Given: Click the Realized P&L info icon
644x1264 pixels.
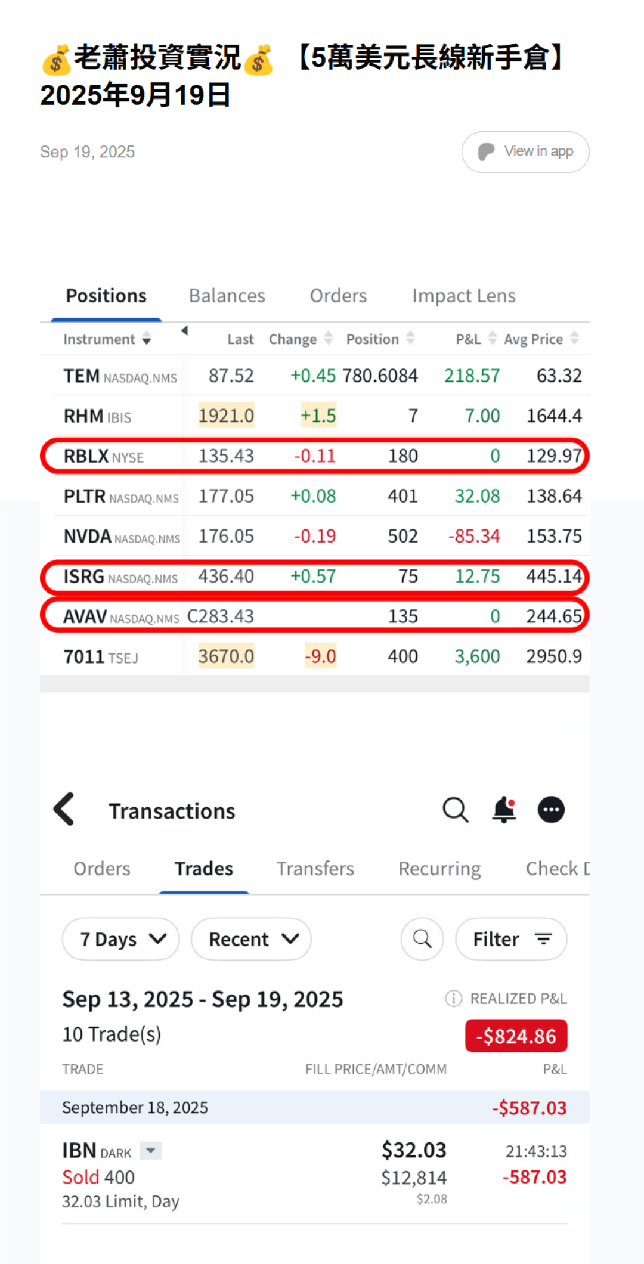Looking at the screenshot, I should pos(453,998).
